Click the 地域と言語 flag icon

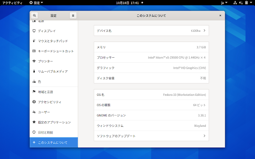[34, 92]
